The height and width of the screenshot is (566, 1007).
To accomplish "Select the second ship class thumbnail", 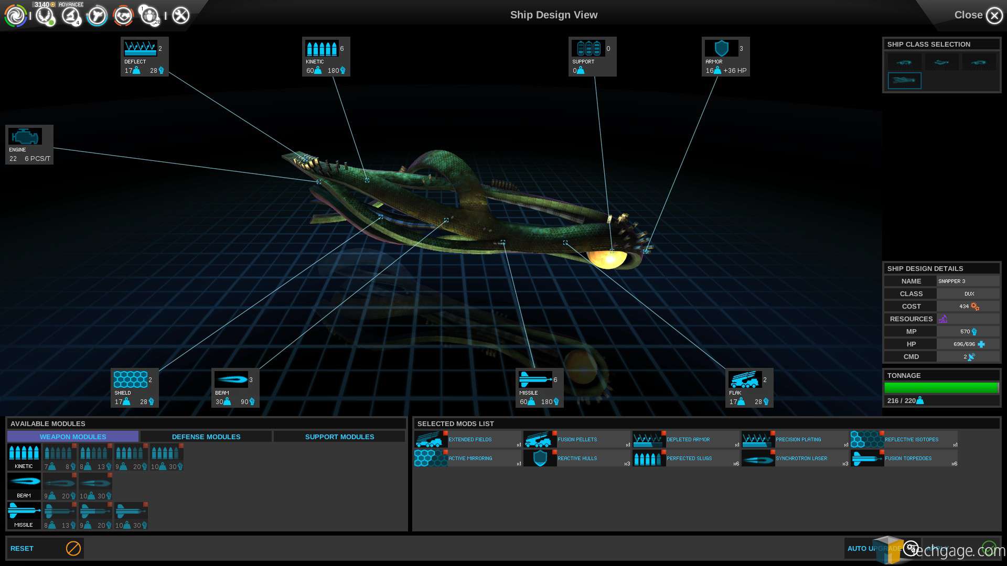I will point(941,62).
